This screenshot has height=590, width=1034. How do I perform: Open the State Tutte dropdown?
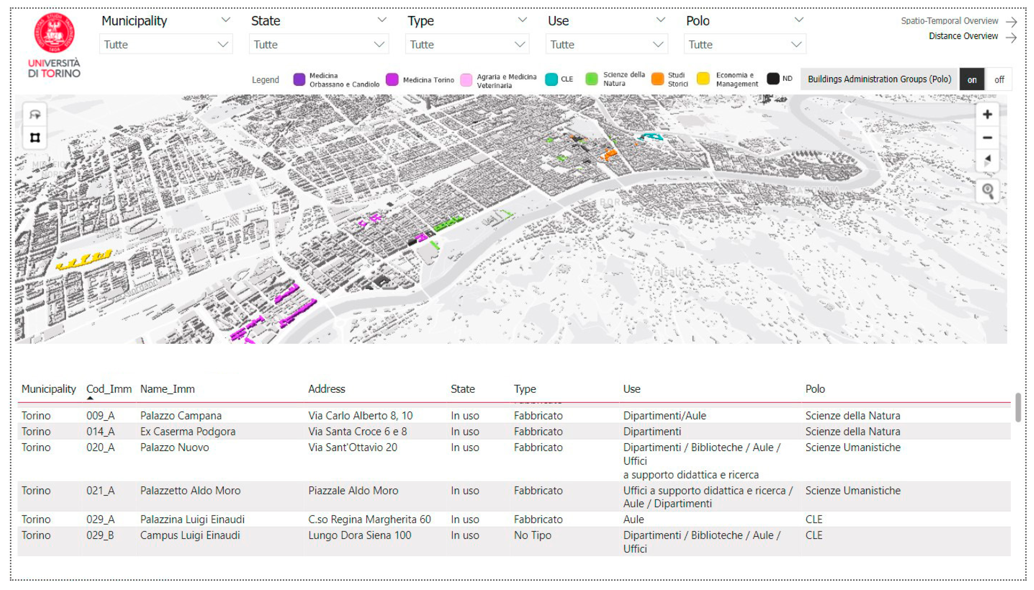pos(319,44)
